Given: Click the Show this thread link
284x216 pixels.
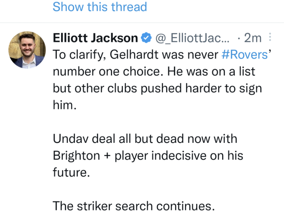Looking at the screenshot, I should [x=100, y=7].
